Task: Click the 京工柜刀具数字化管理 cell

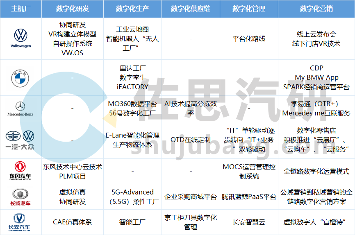Action: [191, 222]
